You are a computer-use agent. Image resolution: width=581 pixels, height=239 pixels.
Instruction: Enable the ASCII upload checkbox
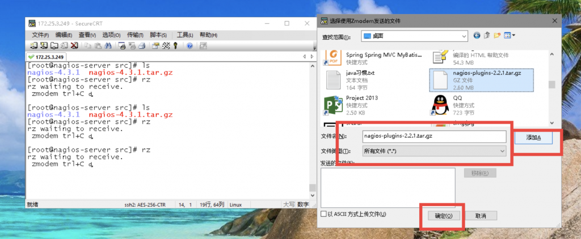coord(323,215)
